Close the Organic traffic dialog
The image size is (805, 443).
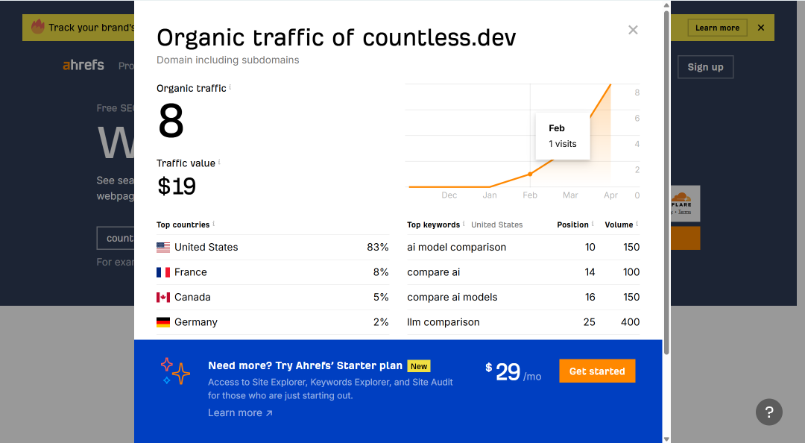tap(633, 30)
